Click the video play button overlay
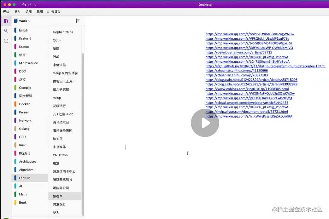The image size is (329, 219). (x=205, y=123)
